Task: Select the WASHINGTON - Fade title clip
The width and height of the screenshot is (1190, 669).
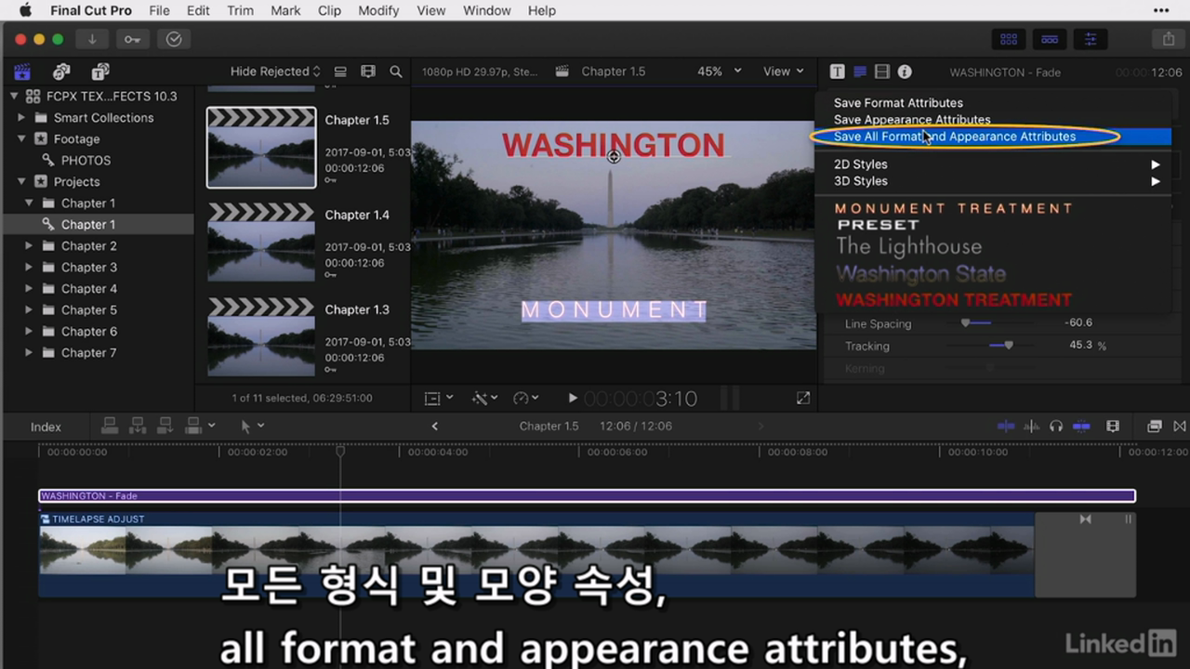Action: pyautogui.click(x=587, y=496)
